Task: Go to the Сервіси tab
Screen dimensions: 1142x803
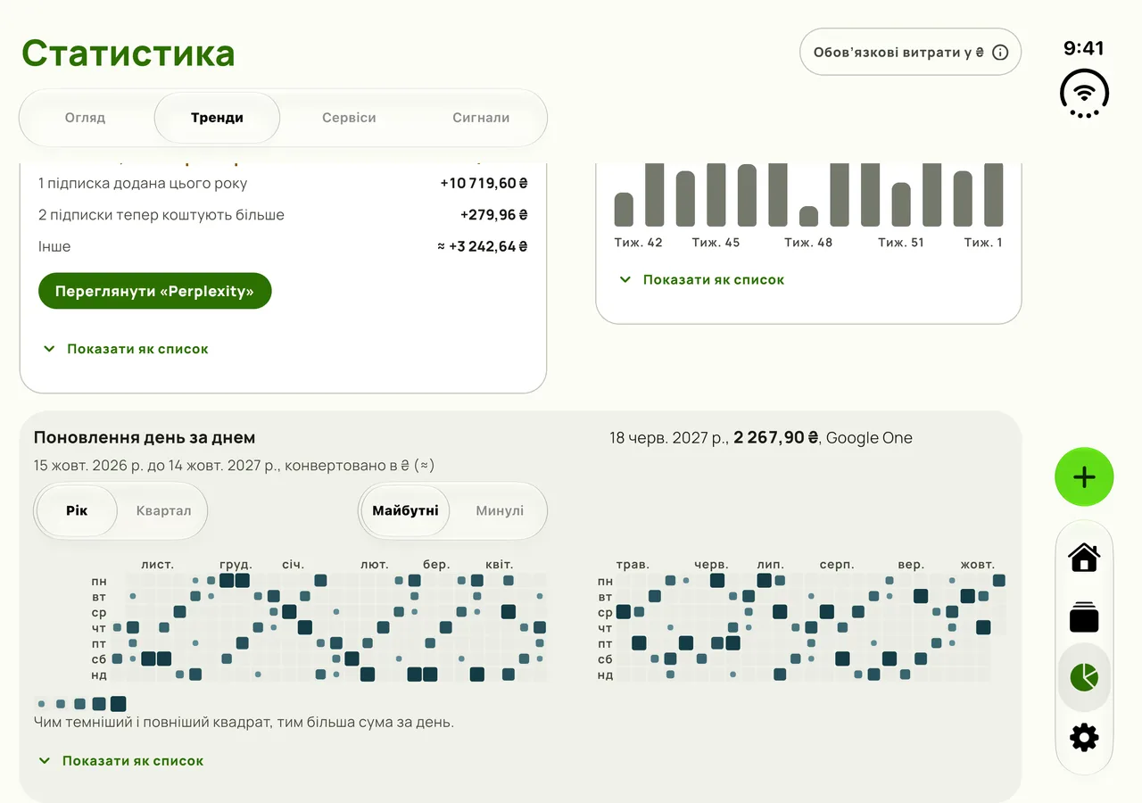Action: coord(349,118)
